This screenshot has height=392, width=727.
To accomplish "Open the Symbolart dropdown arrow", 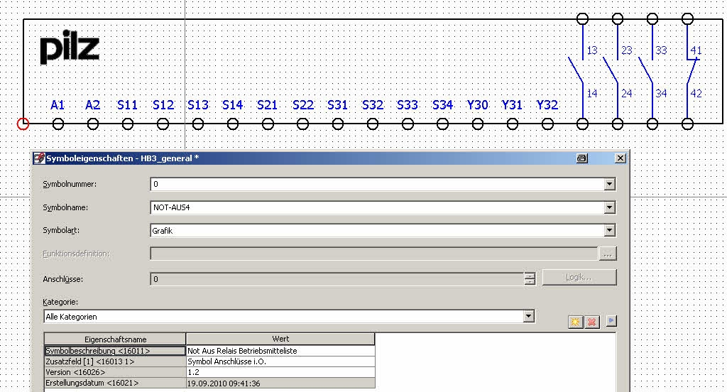I will click(610, 230).
